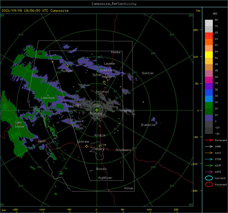Pick the light gray 80 dBZ swatch

[209, 23]
